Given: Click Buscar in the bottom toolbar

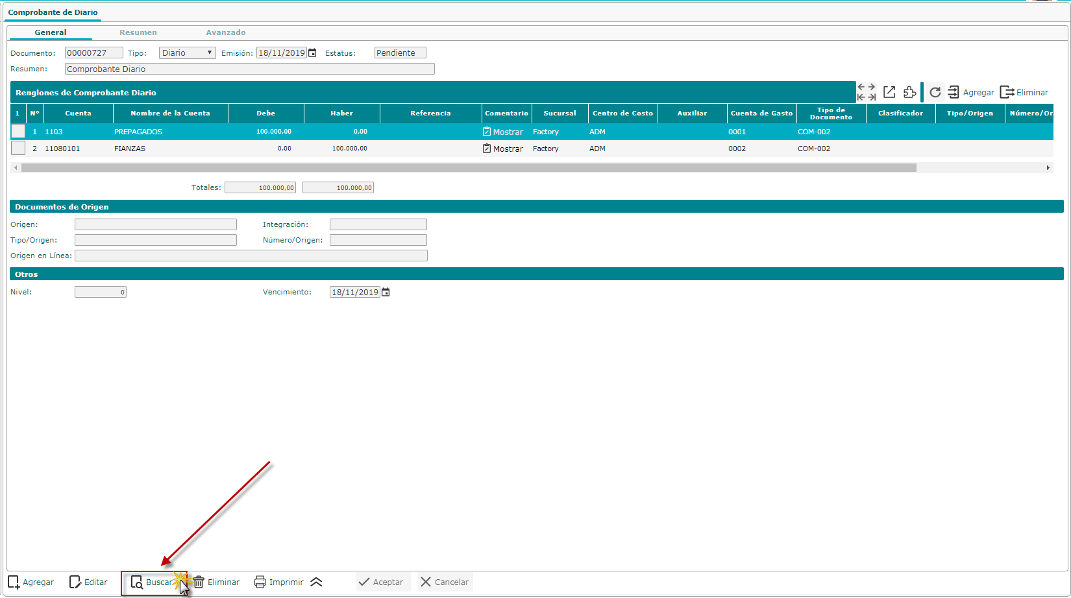Looking at the screenshot, I should click(153, 582).
